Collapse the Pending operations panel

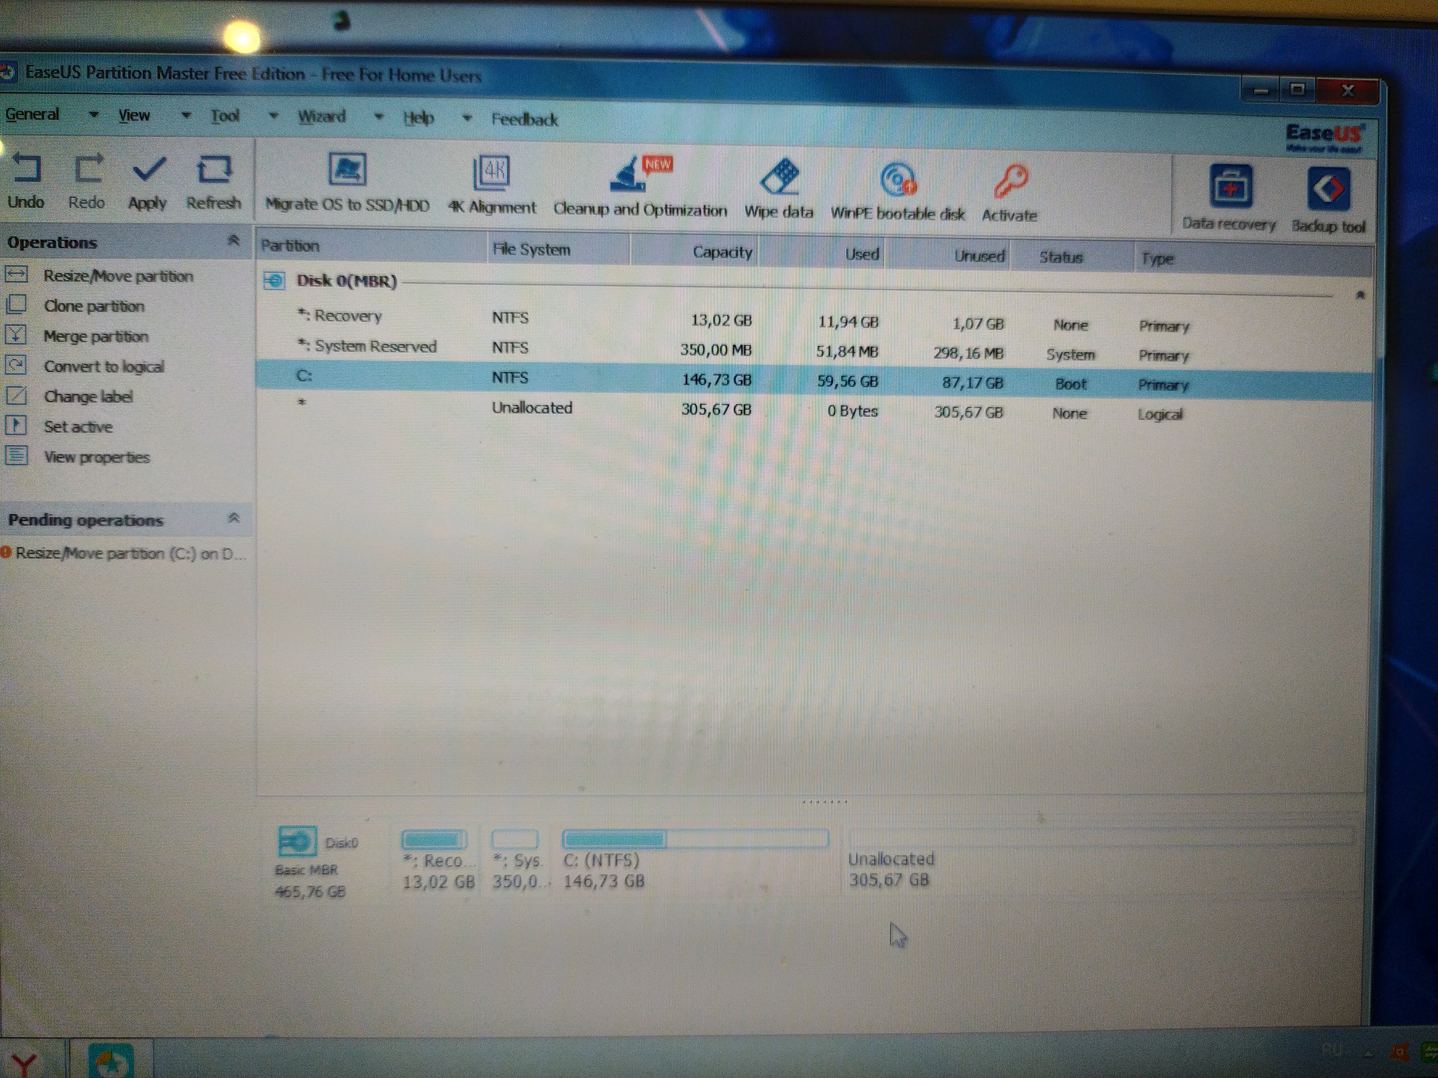pos(233,519)
